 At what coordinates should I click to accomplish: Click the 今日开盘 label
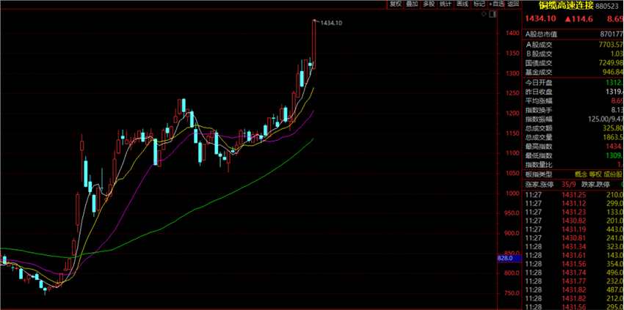point(540,83)
